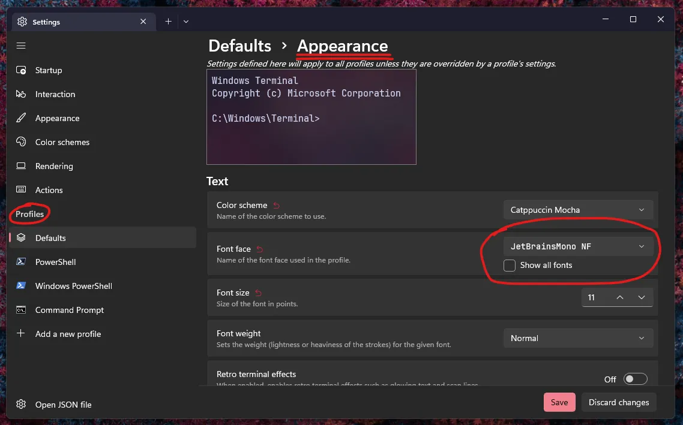Reset the Font size setting icon
The width and height of the screenshot is (683, 425).
pyautogui.click(x=259, y=293)
